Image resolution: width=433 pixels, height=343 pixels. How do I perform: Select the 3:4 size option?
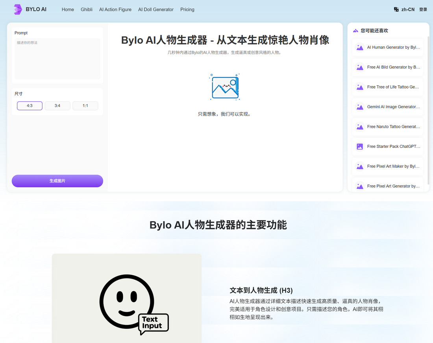57,106
